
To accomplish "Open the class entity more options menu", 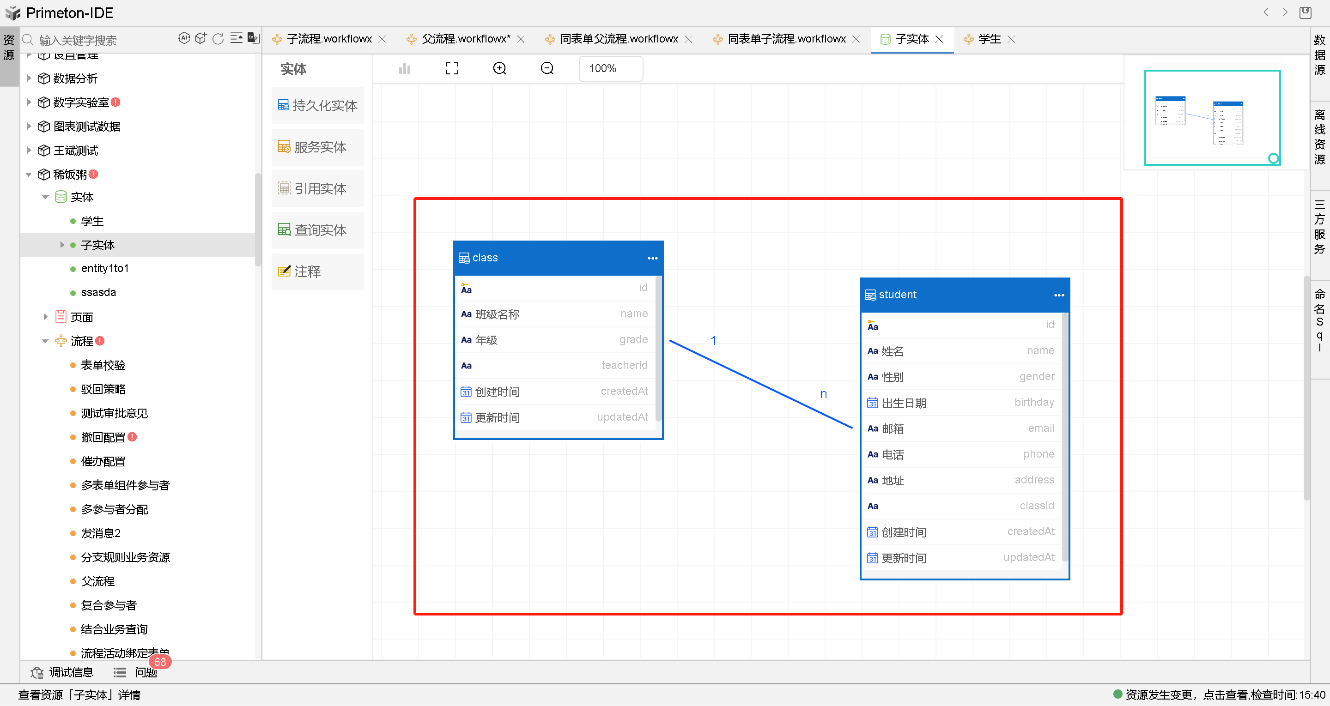I will click(652, 258).
